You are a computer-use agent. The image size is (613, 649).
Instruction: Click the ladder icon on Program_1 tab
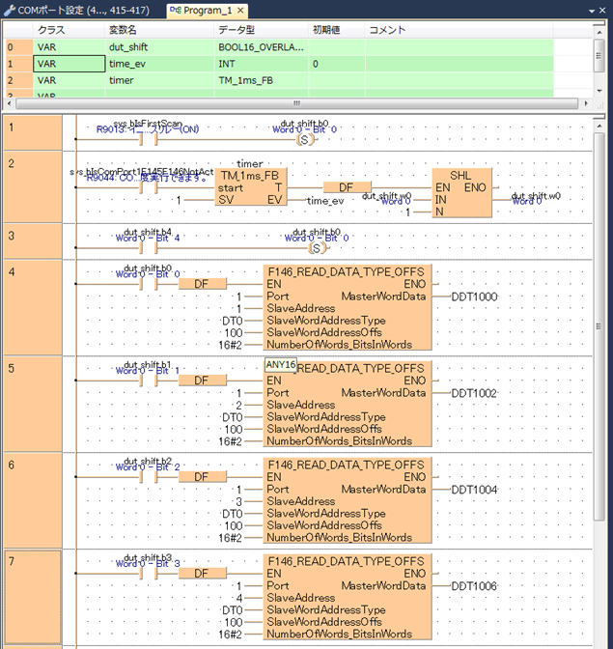[x=174, y=10]
